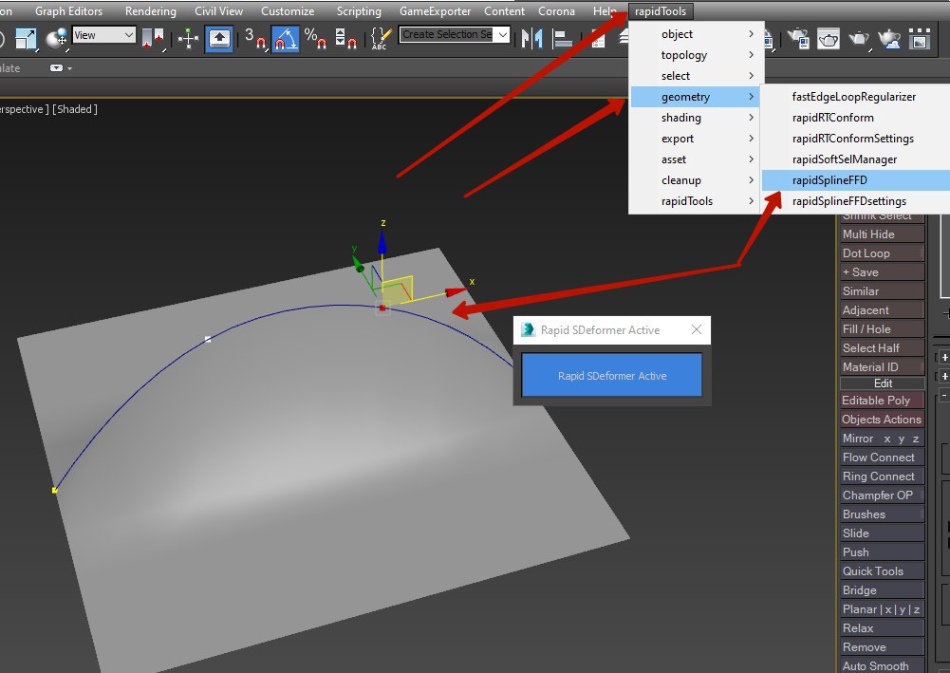Expand the object submenu
This screenshot has width=950, height=673.
pyautogui.click(x=697, y=34)
